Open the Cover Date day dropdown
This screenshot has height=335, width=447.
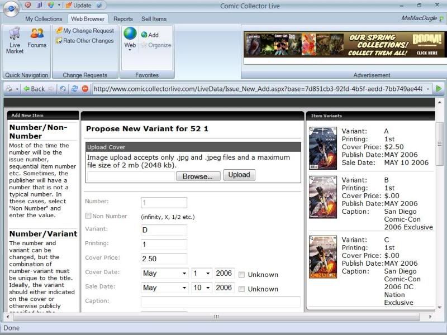tap(202, 273)
